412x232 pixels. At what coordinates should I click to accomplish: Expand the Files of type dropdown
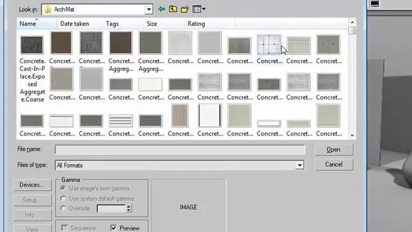(x=299, y=165)
